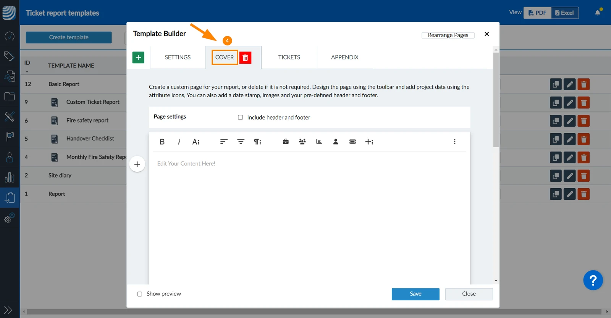Add a new page with the green plus
Image resolution: width=611 pixels, height=318 pixels.
(x=138, y=58)
